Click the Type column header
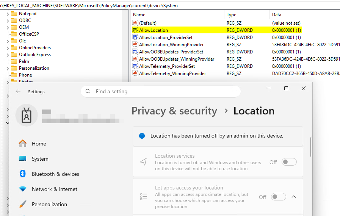 tap(232, 15)
